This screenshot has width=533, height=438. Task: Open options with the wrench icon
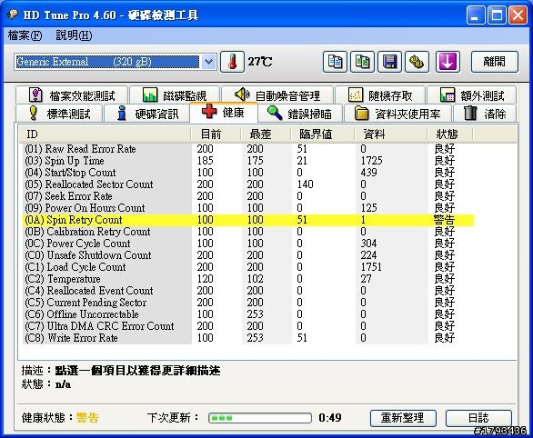point(417,62)
